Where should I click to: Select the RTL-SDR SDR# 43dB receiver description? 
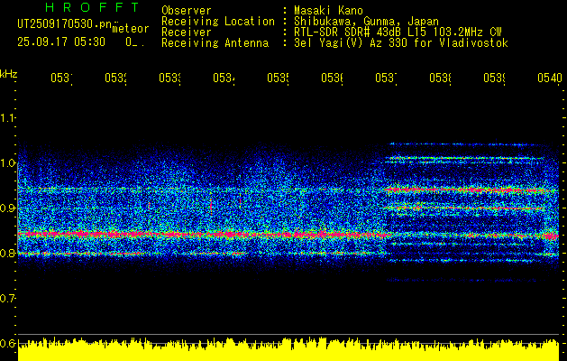coord(398,32)
